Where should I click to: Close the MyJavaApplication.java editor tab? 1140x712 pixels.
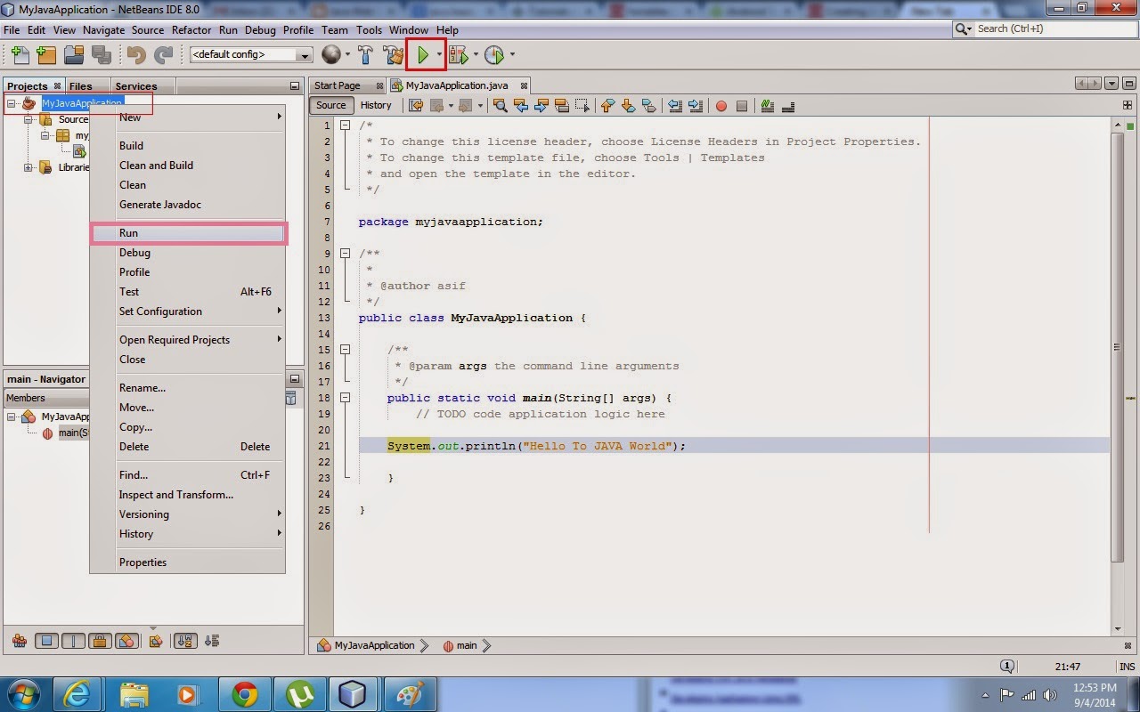click(x=525, y=86)
